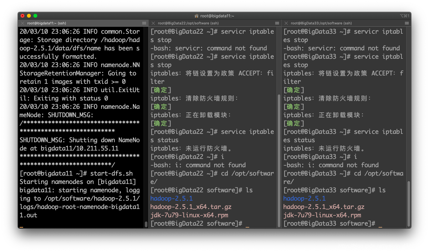Click the "[root@BigData33 ~]# i" command line

(x=320, y=157)
